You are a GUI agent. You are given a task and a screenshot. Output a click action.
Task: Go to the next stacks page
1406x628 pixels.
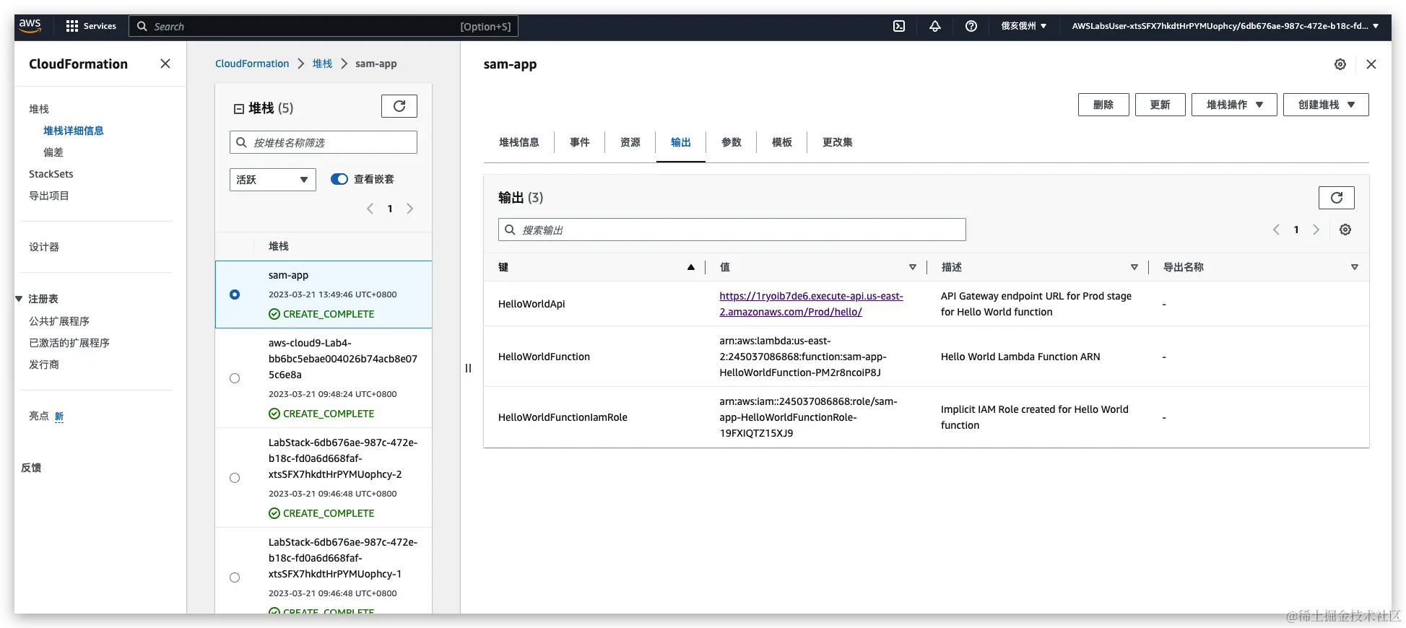(410, 209)
